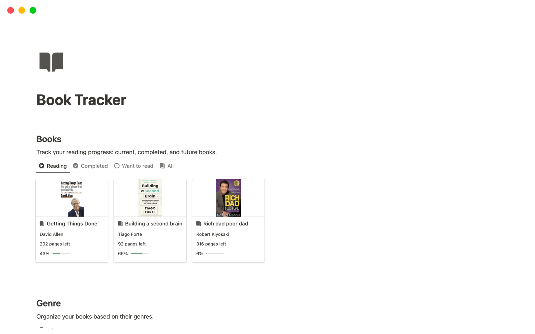
Task: Open the Getting Things Done book entry
Action: pos(72,224)
